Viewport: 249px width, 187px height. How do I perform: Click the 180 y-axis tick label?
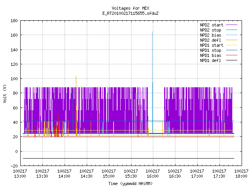(x=14, y=21)
